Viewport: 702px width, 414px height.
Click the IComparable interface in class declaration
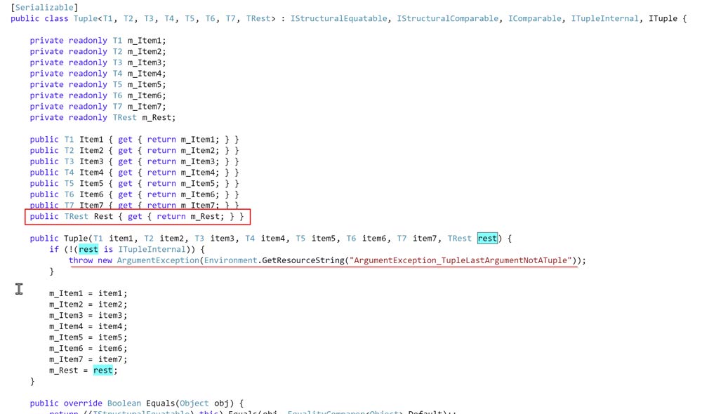coord(534,19)
